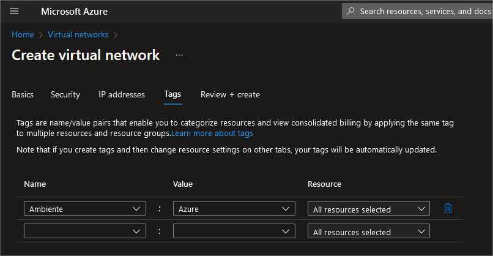This screenshot has height=256, width=493.
Task: Select the Tags tab
Action: [x=172, y=94]
